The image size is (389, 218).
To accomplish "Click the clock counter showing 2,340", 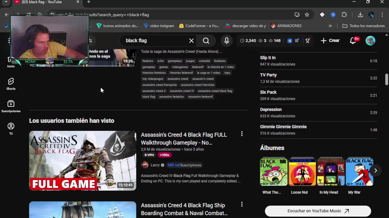I will 248,41.
